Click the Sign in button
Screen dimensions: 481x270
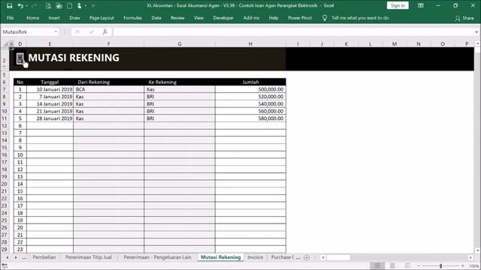(x=398, y=5)
